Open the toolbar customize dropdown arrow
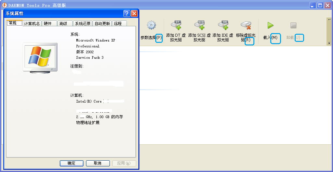 (329, 43)
